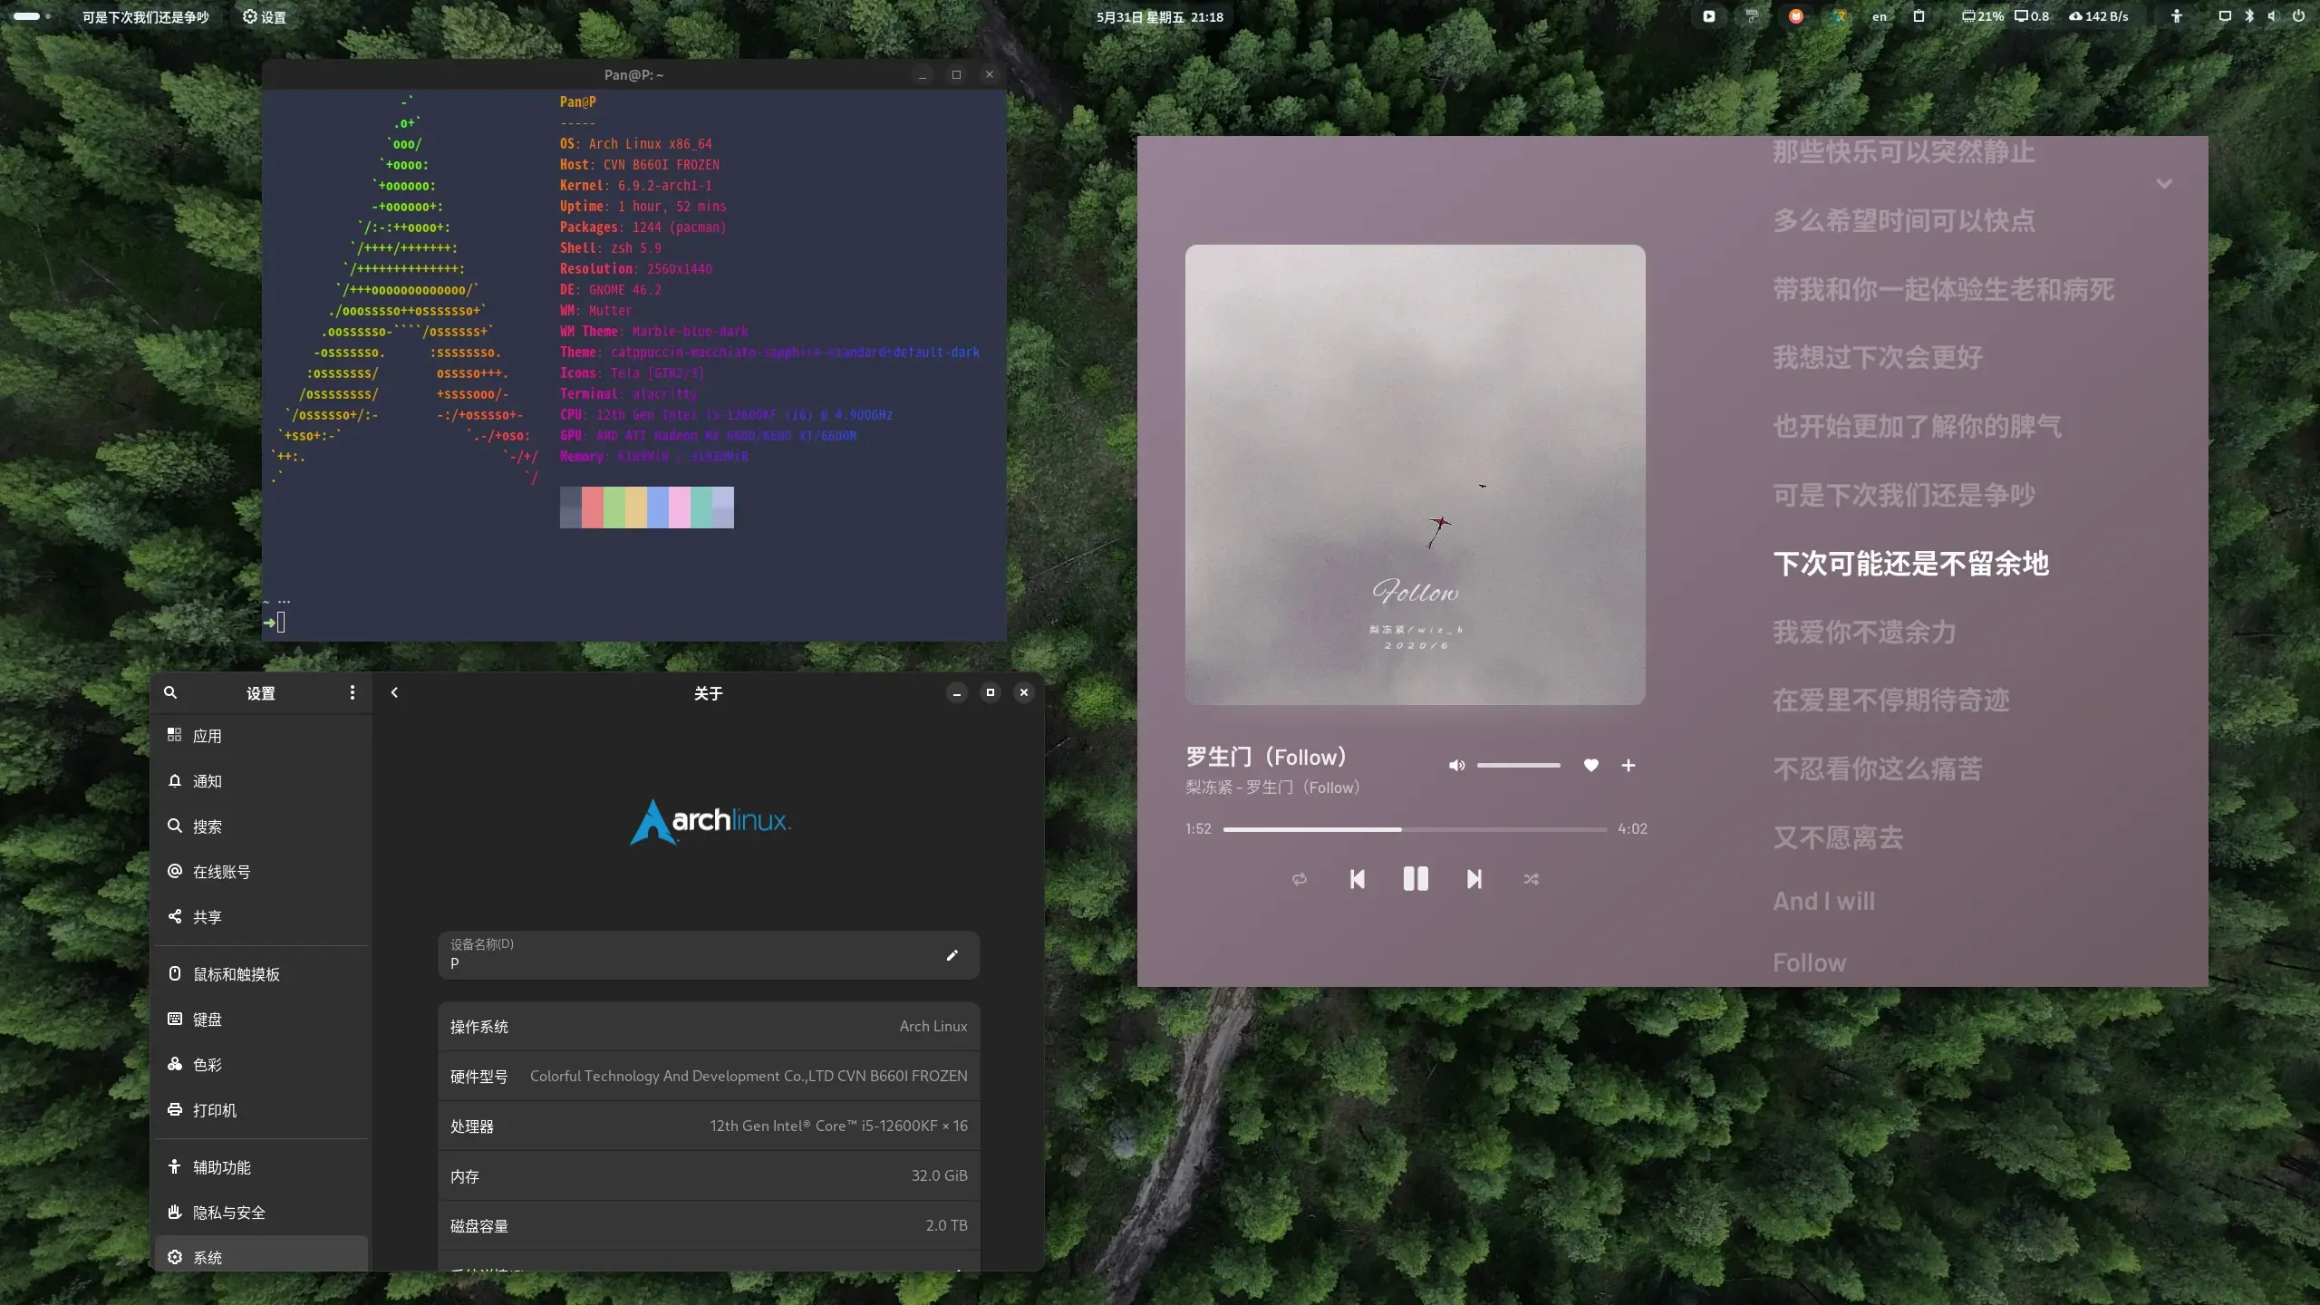Select 打印机 in Settings sidebar

[x=262, y=1109]
